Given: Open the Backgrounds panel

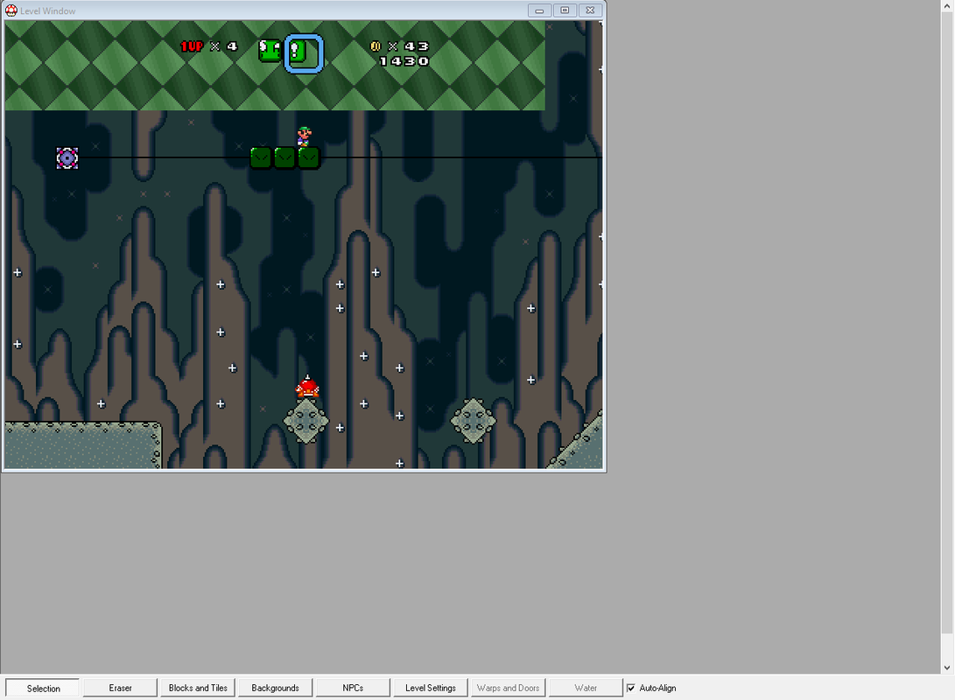Looking at the screenshot, I should [x=275, y=688].
